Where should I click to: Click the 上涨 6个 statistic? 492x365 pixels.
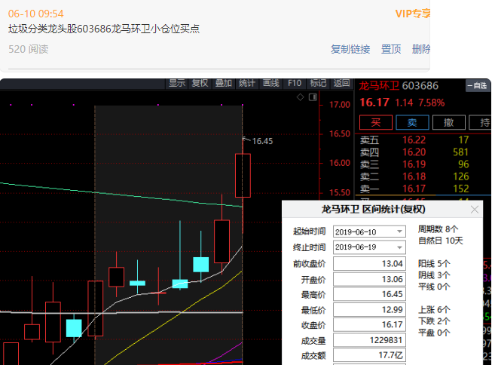pyautogui.click(x=434, y=310)
